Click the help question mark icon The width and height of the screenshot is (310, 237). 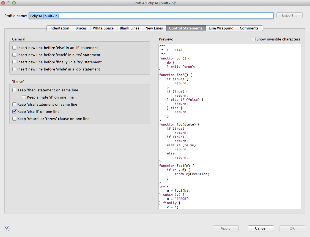coord(7,228)
